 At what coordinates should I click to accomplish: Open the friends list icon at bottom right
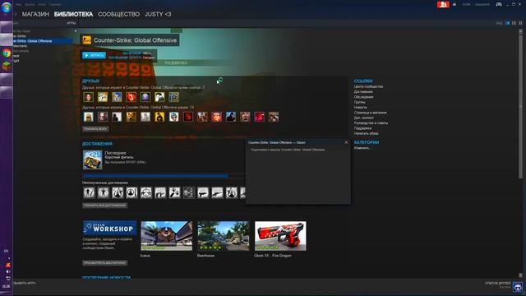click(518, 287)
